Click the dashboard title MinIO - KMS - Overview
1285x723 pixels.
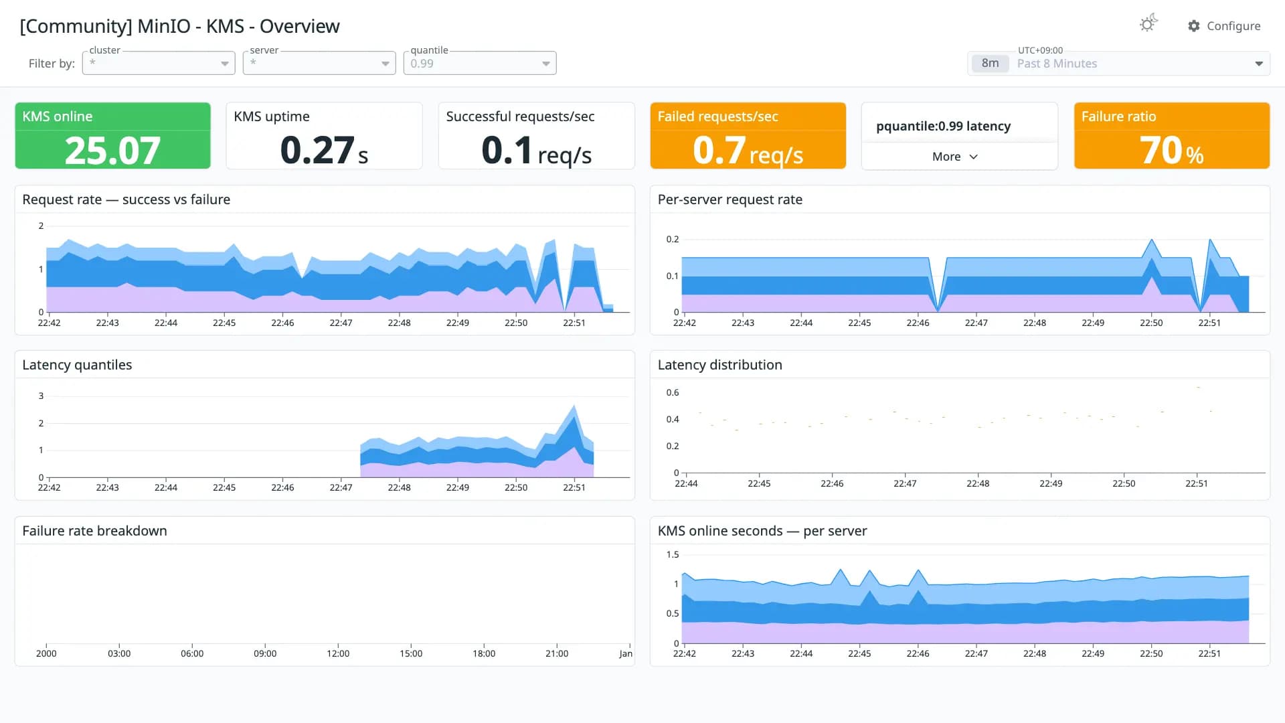coord(179,26)
